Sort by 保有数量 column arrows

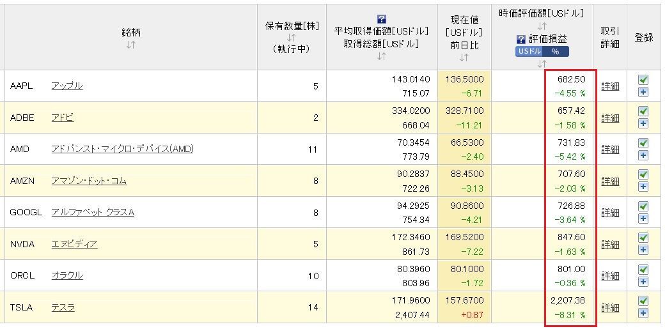291,37
